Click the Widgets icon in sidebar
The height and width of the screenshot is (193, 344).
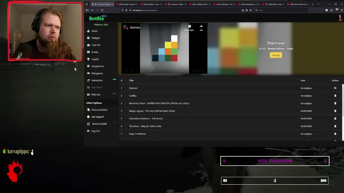coord(88,38)
